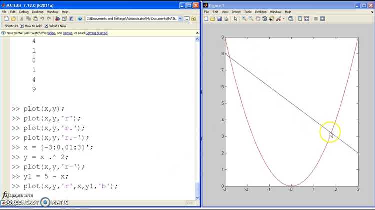Select the Zoom Out tool

click(x=251, y=19)
